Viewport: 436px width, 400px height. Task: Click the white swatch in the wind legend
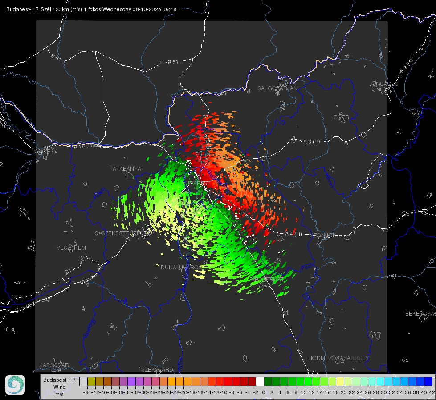click(260, 381)
